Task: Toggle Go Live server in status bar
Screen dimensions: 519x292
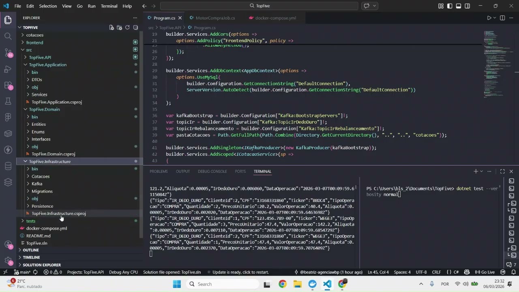Action: click(485, 272)
